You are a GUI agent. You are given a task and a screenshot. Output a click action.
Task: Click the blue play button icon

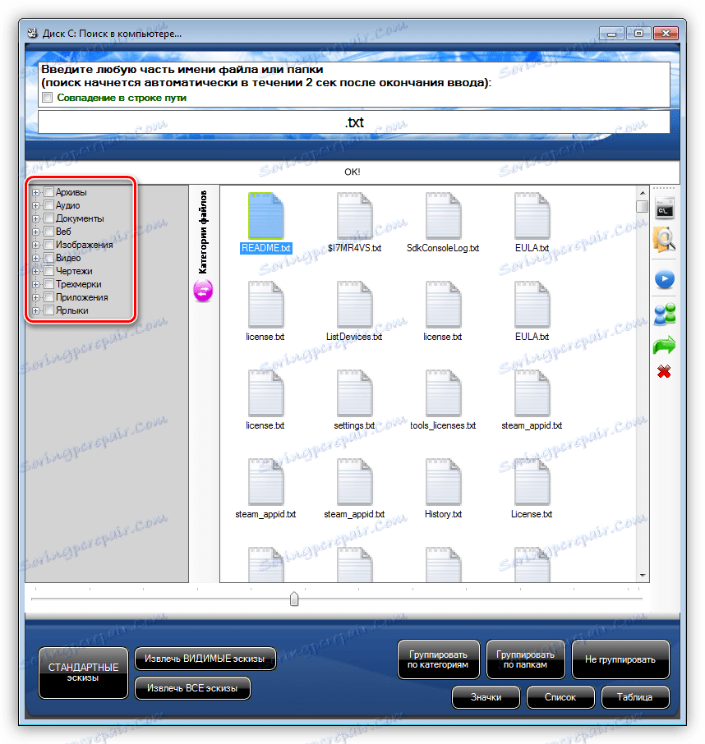665,279
